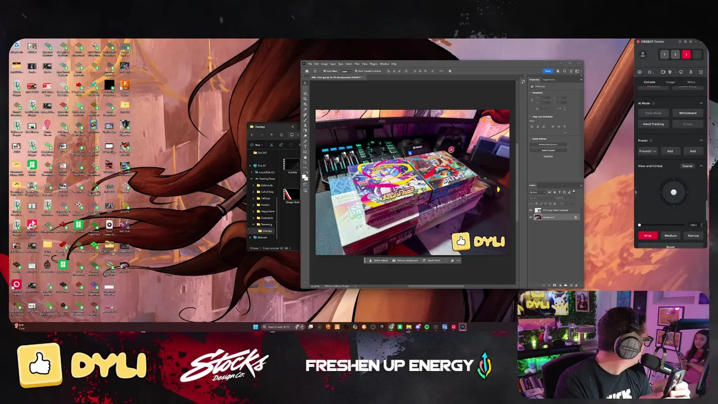The width and height of the screenshot is (718, 404).
Task: Collapse the Preset section in OBSBOT
Action: coord(701,140)
